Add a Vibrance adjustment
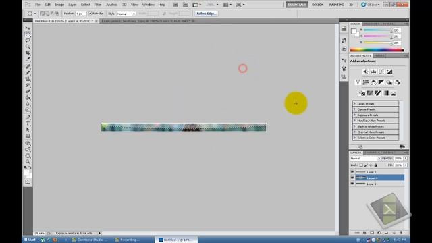 coord(358,82)
